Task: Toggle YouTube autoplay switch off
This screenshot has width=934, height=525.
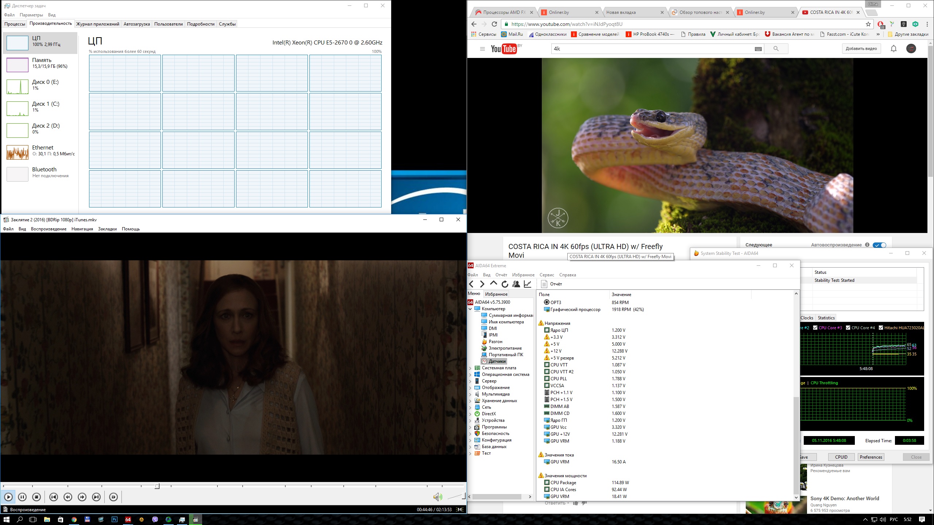Action: pyautogui.click(x=879, y=245)
